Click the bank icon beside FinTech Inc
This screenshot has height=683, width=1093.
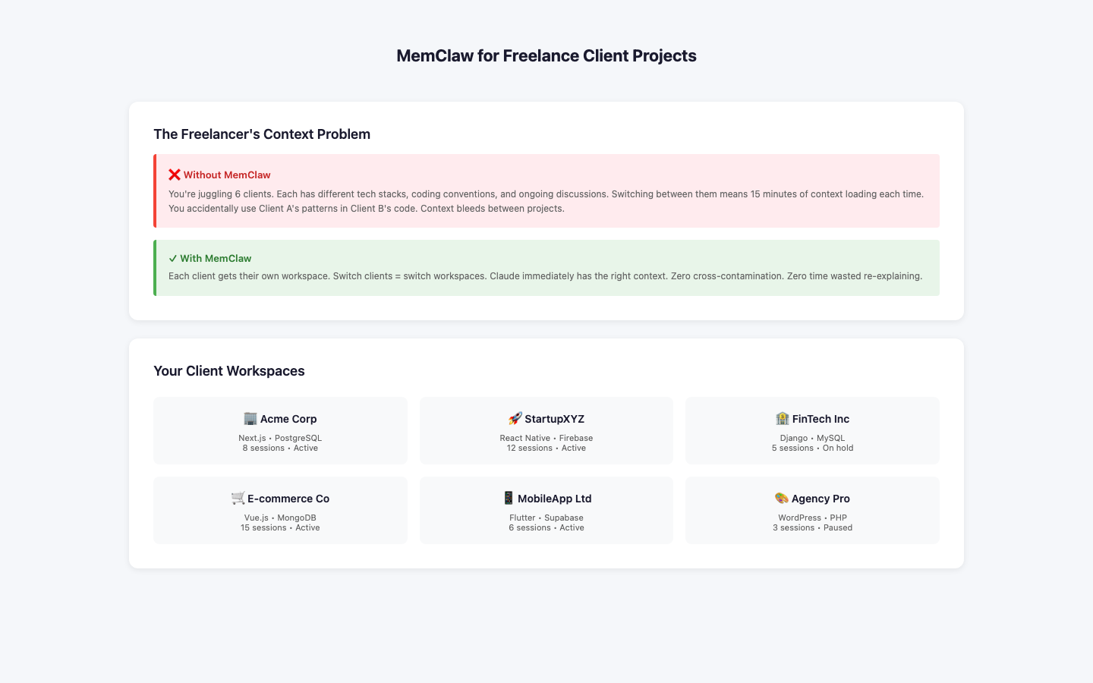pos(782,419)
